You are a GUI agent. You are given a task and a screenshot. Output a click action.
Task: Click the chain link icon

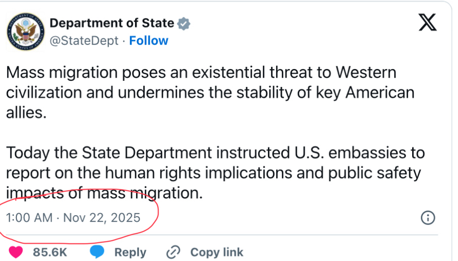click(x=173, y=252)
